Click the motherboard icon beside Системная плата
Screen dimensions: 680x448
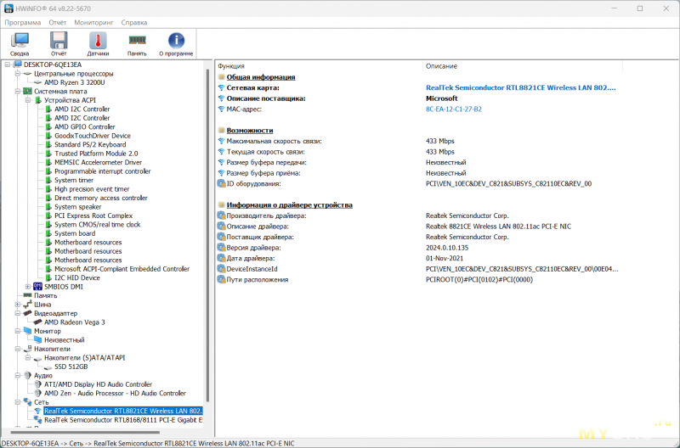[27, 92]
